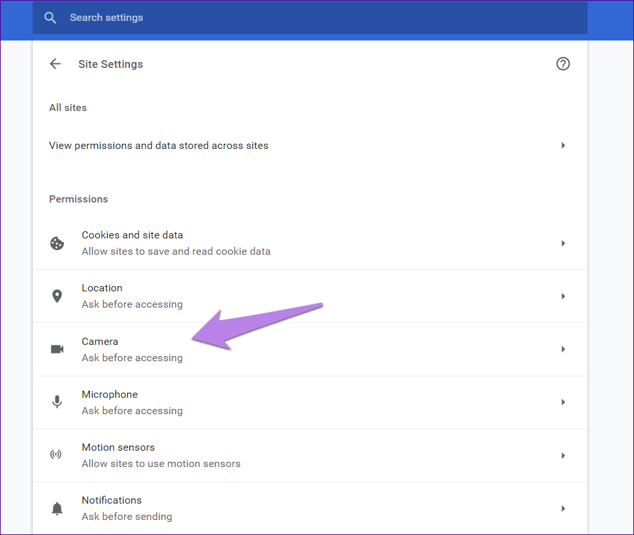The width and height of the screenshot is (634, 535).
Task: Click the magnifier icon in search bar
Action: [50, 18]
